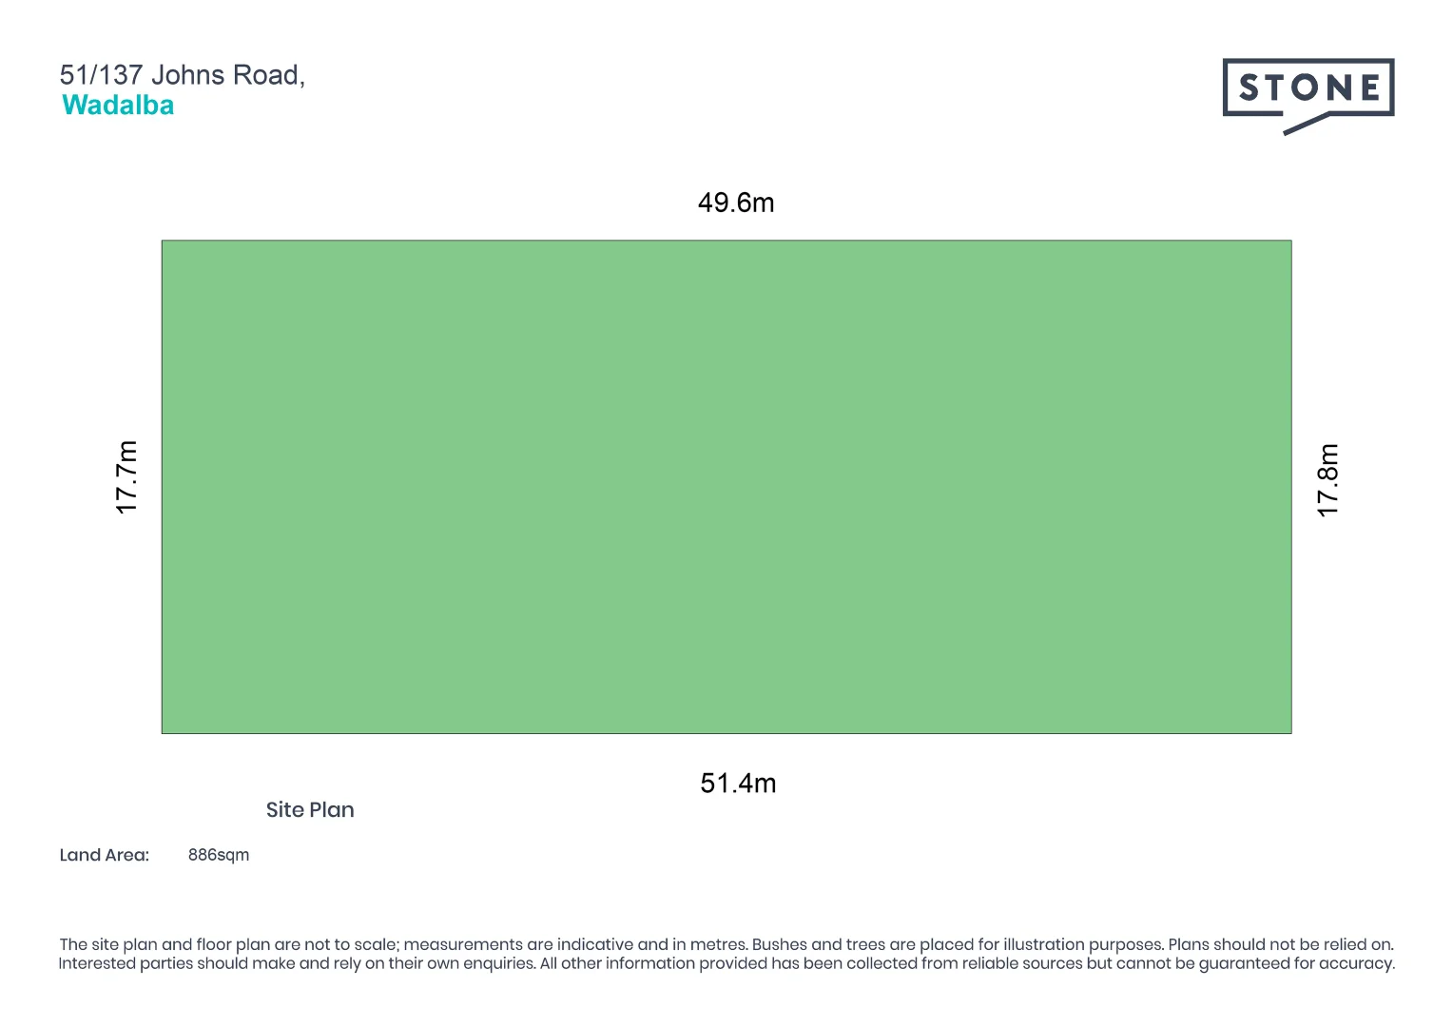Select the 17.8m right side measurement

pos(1327,480)
